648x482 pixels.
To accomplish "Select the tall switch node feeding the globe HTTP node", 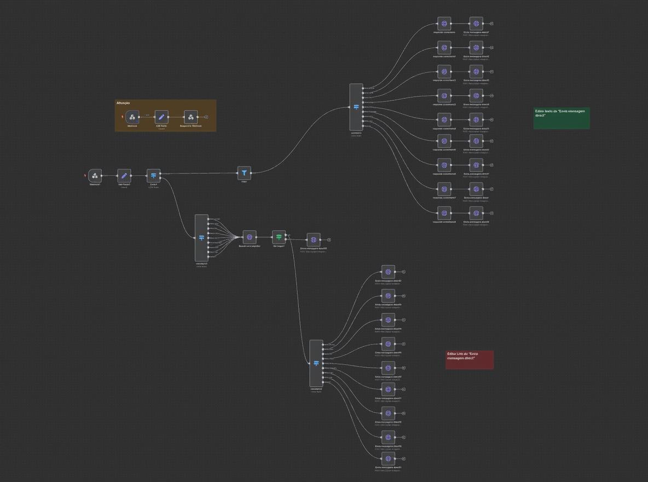I will [x=201, y=238].
